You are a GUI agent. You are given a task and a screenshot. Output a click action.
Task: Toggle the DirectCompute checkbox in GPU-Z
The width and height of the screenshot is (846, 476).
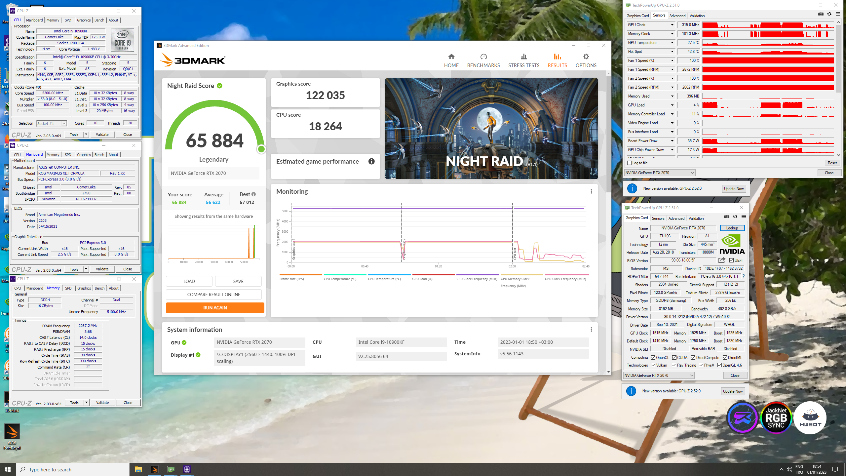coord(693,358)
